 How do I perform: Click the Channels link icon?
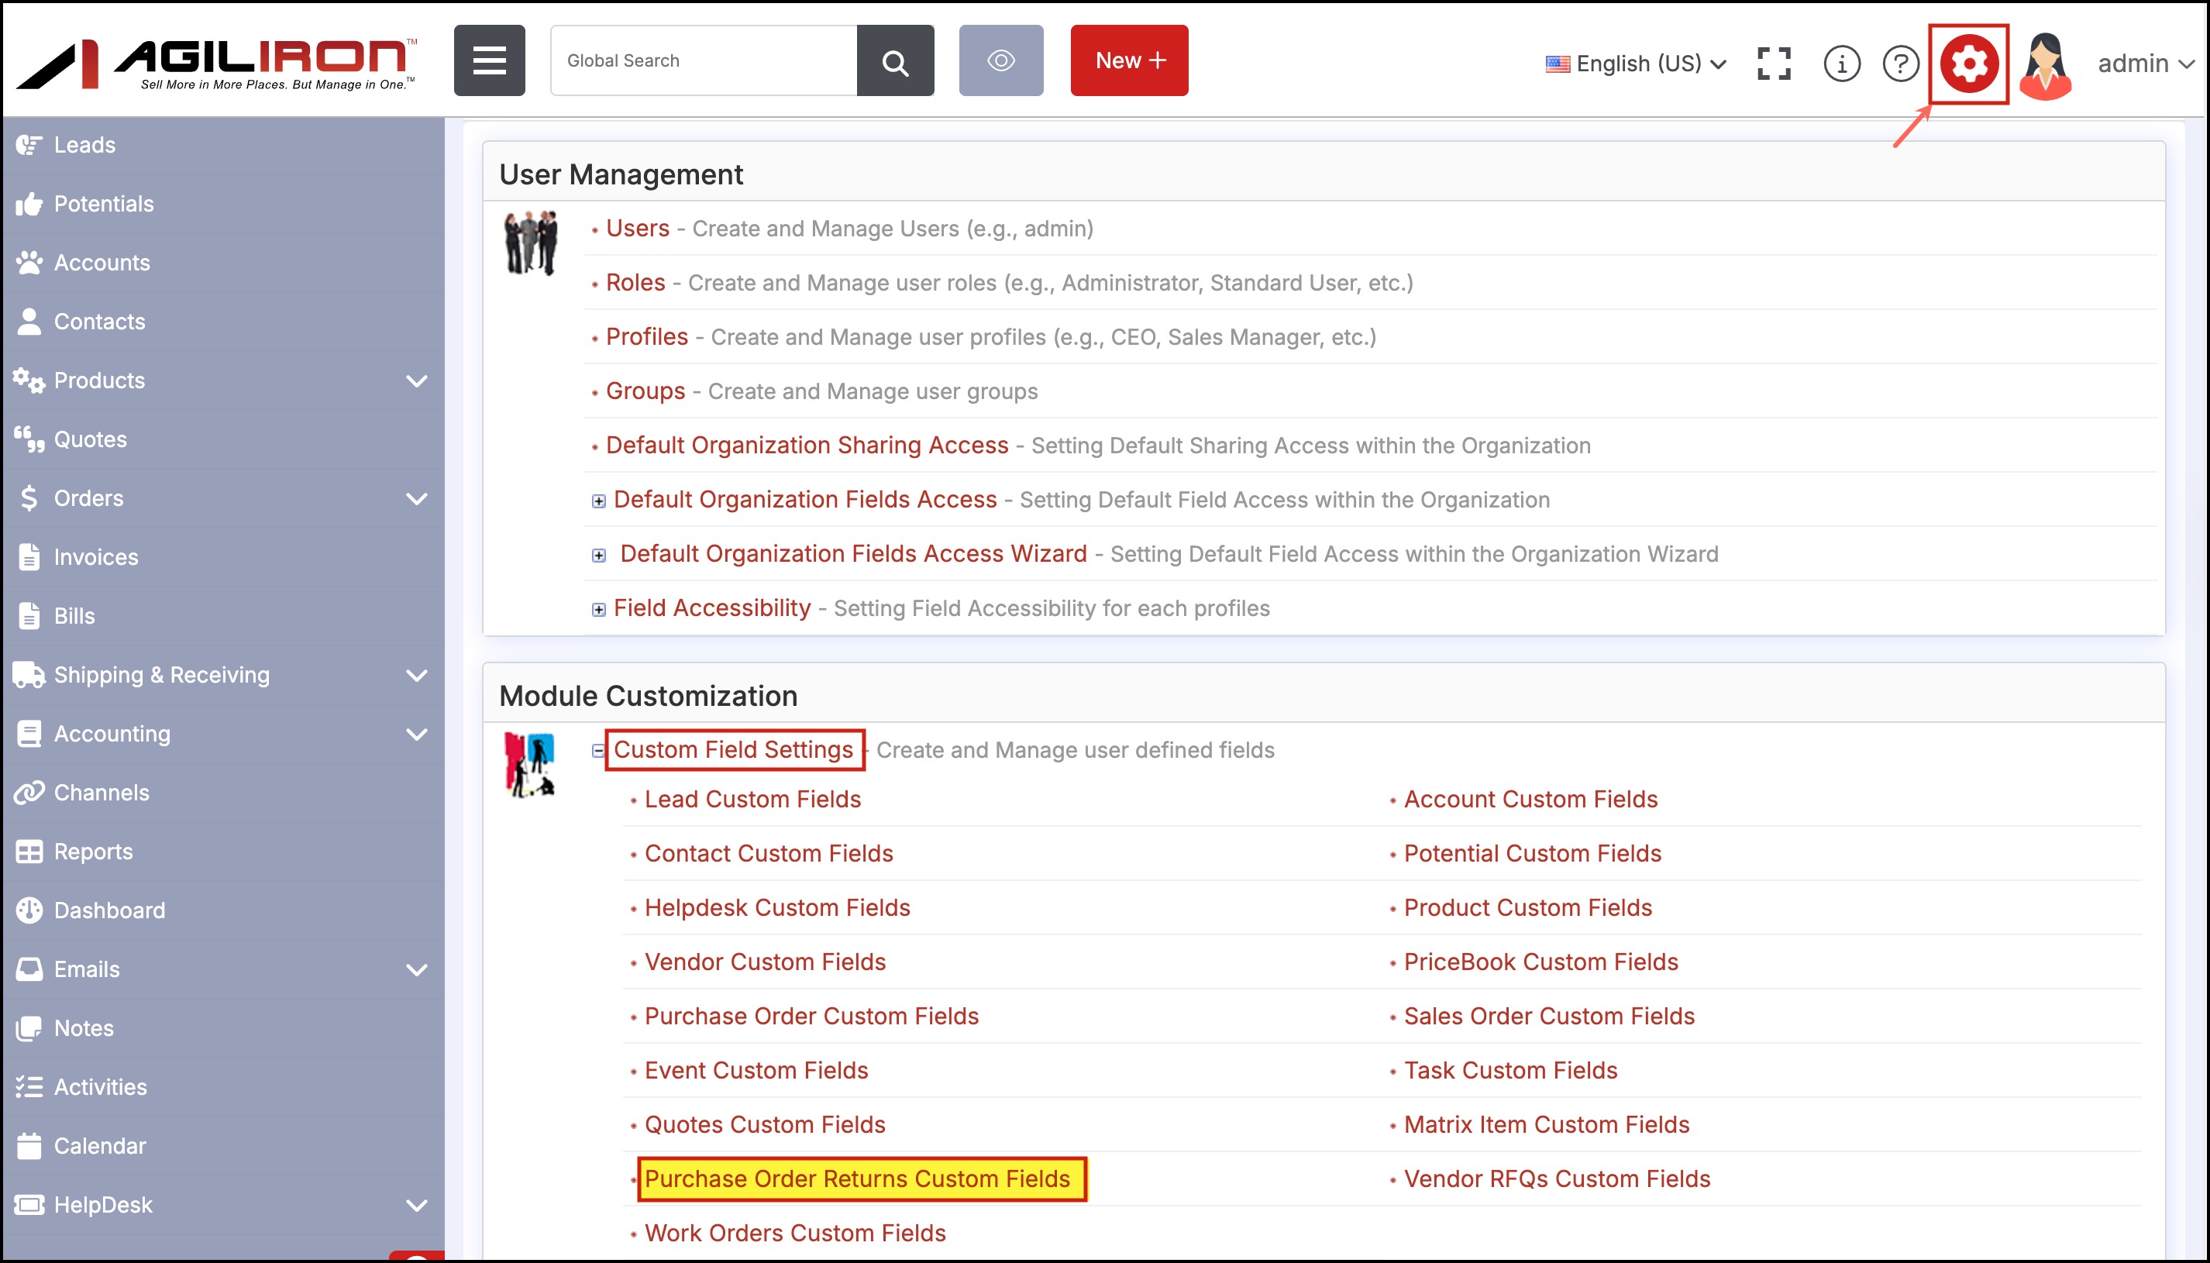point(29,793)
